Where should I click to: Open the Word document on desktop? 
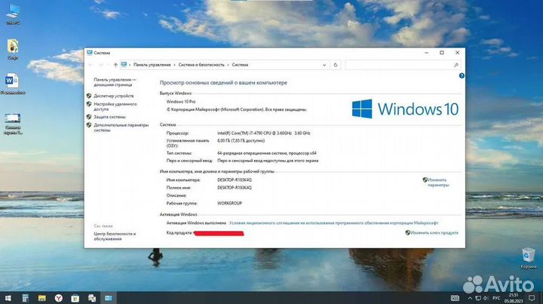(12, 81)
